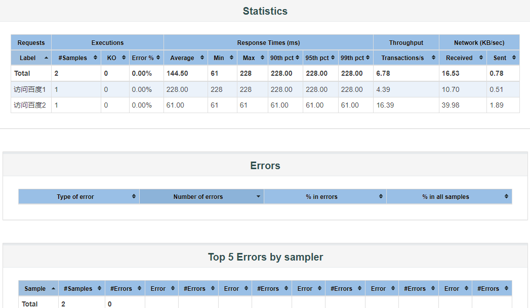Sort Top 5 Errors by Sample column
The width and height of the screenshot is (530, 308).
coord(38,288)
